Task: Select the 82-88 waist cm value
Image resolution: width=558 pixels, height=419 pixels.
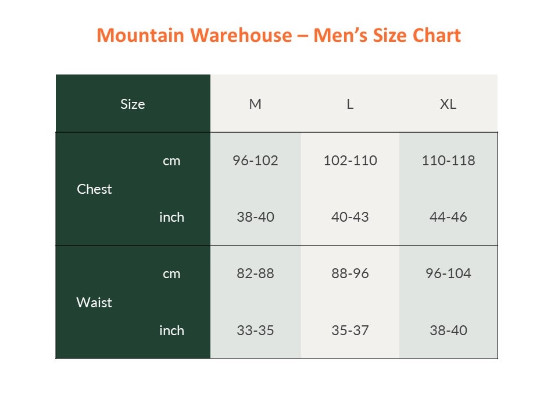Action: click(255, 274)
